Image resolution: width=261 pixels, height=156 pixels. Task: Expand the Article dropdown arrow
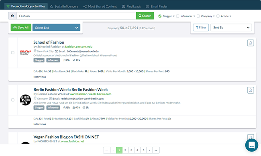pos(230,16)
